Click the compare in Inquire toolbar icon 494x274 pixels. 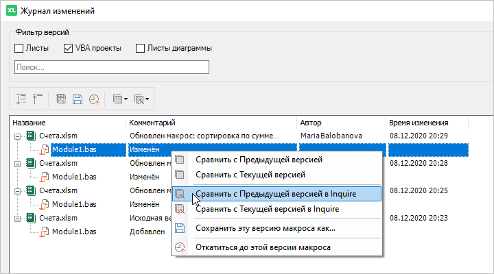[x=139, y=99]
